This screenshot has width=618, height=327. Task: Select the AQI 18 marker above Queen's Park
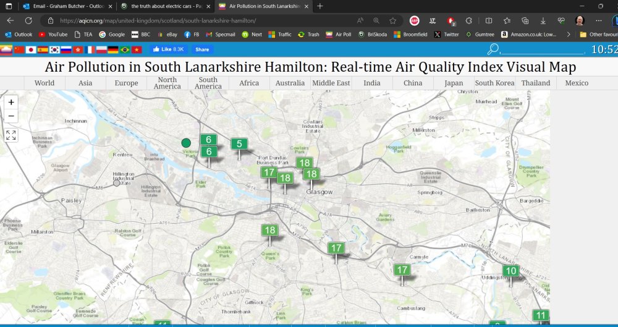(x=270, y=231)
